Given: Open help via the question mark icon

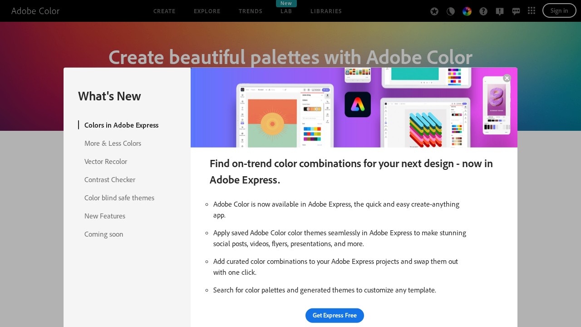Looking at the screenshot, I should point(483,11).
